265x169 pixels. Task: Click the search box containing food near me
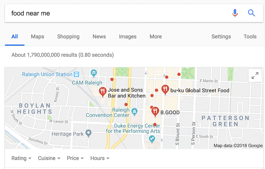(x=116, y=13)
